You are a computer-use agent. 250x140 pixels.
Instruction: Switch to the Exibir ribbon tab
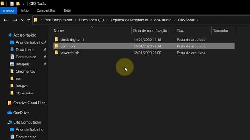(x=68, y=10)
